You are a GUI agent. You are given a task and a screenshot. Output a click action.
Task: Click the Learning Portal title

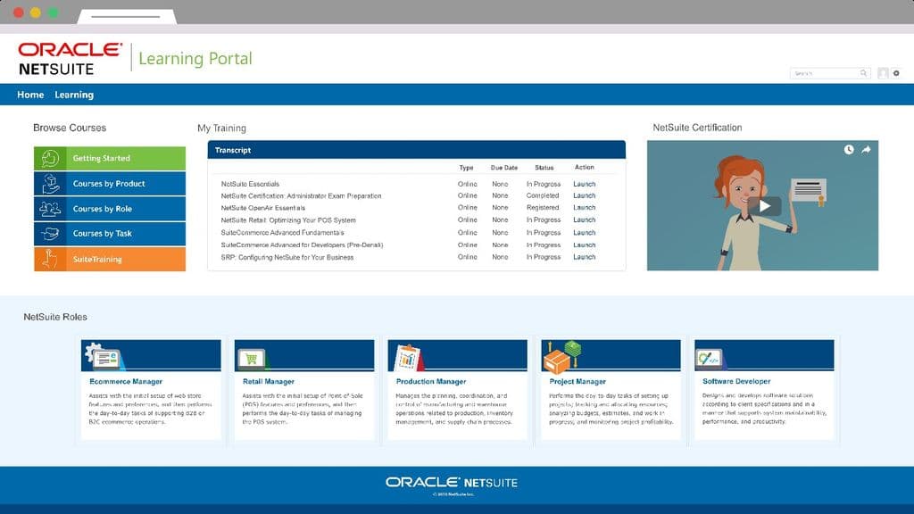click(195, 59)
